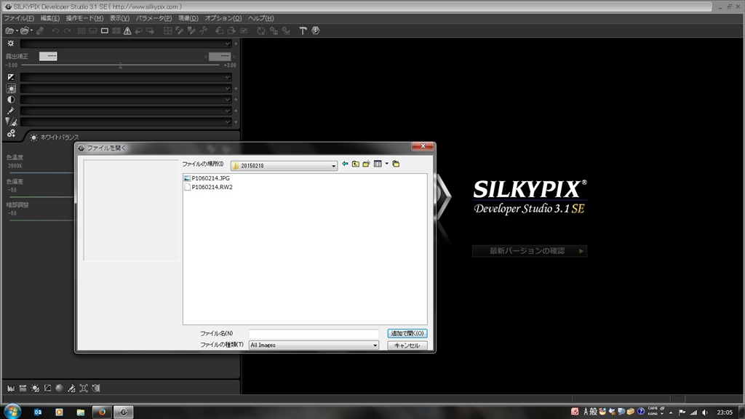Viewport: 745px width, 419px height.
Task: Click the exposure bias slider handle
Action: point(120,65)
